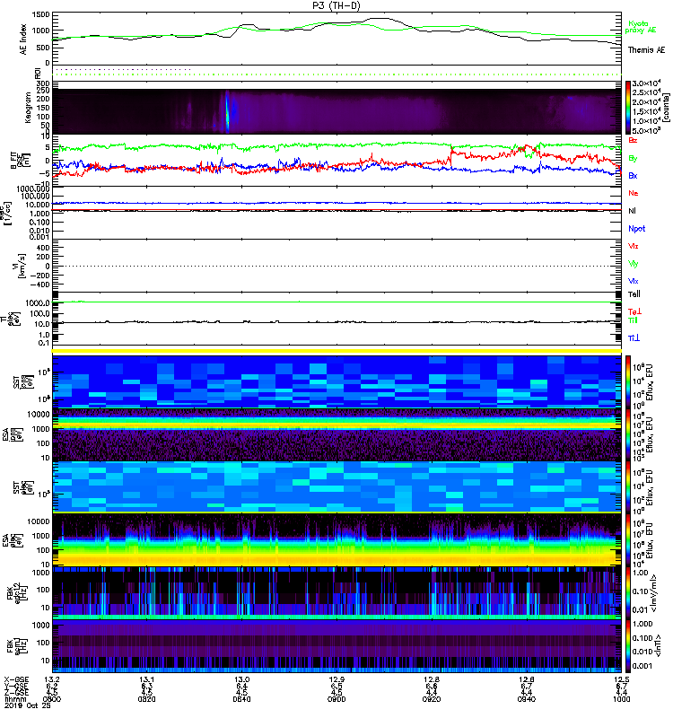
Task: Click the 0820 time tick label
Action: click(146, 699)
